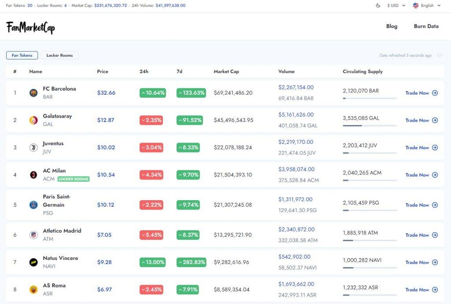Open the Natus Vincere token name

60,258
